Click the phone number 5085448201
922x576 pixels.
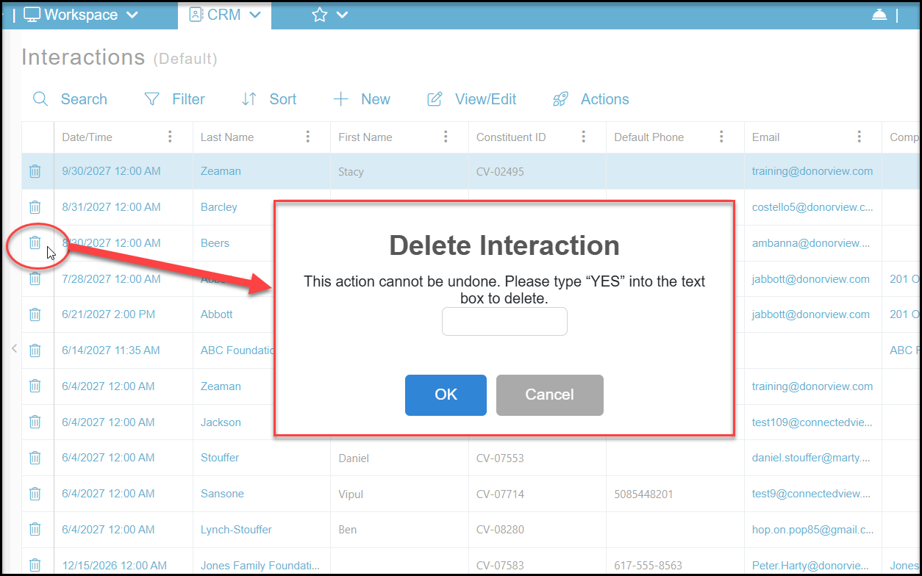coord(643,494)
